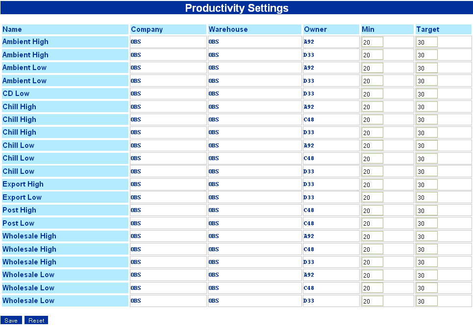Click Min input for Chill High A92
The height and width of the screenshot is (331, 473).
pyautogui.click(x=372, y=107)
